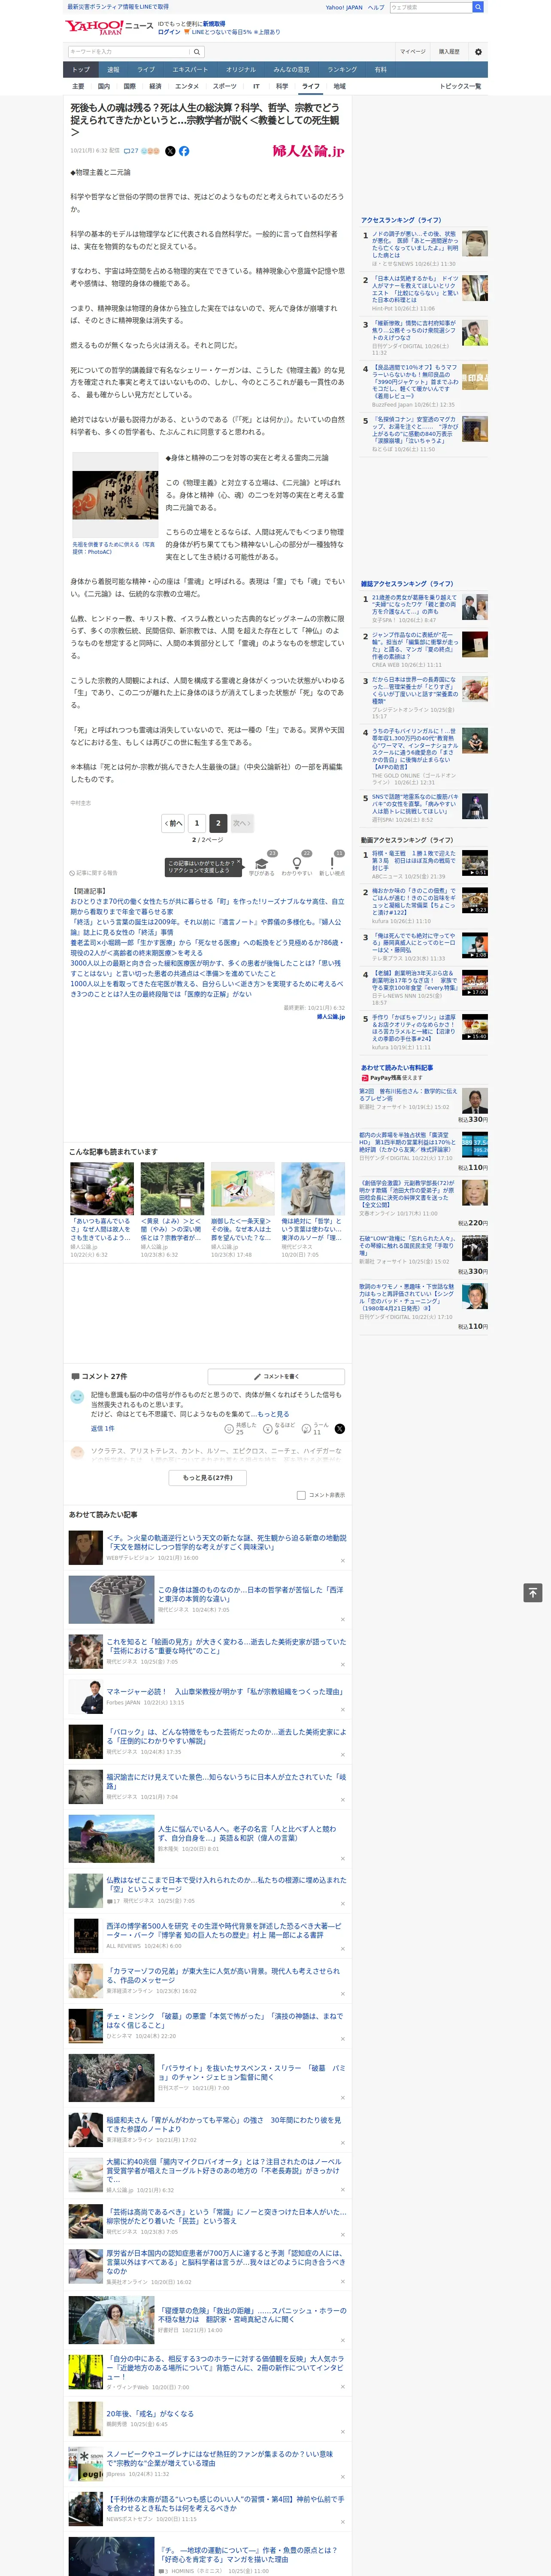Screen dimensions: 551x2576
Task: Click the 婦人公論.jp publisher logo
Action: click(308, 151)
